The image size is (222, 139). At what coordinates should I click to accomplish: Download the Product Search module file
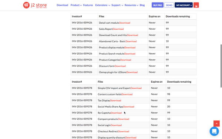tap(130, 54)
